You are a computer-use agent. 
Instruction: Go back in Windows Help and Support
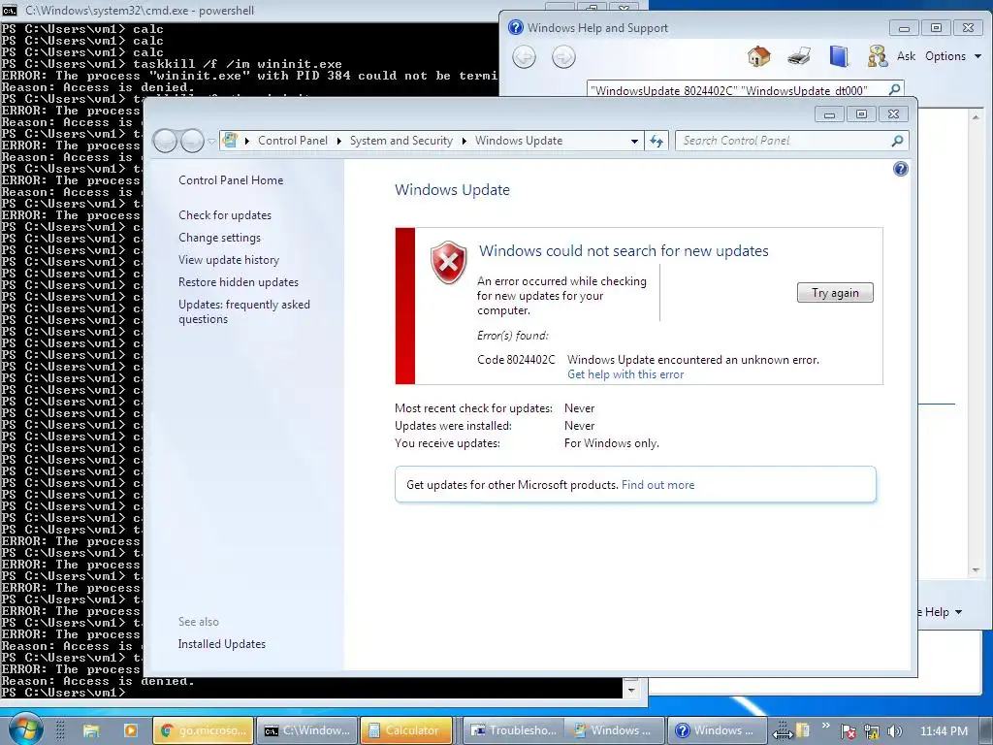524,57
